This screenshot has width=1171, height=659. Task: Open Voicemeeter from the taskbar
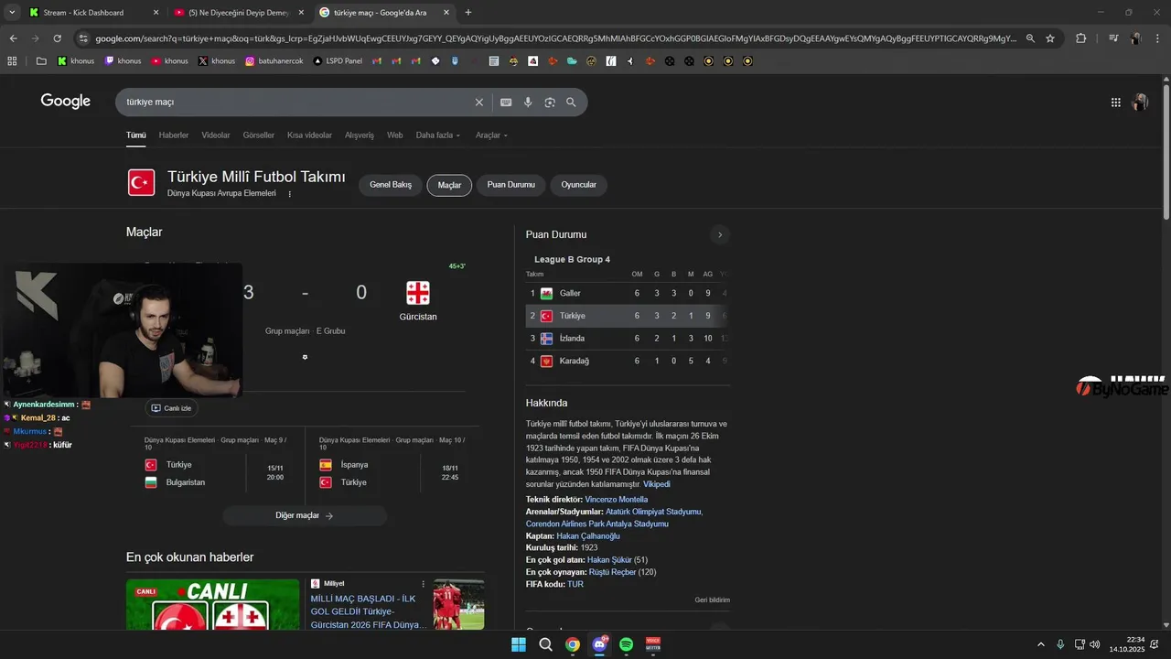pos(653,644)
